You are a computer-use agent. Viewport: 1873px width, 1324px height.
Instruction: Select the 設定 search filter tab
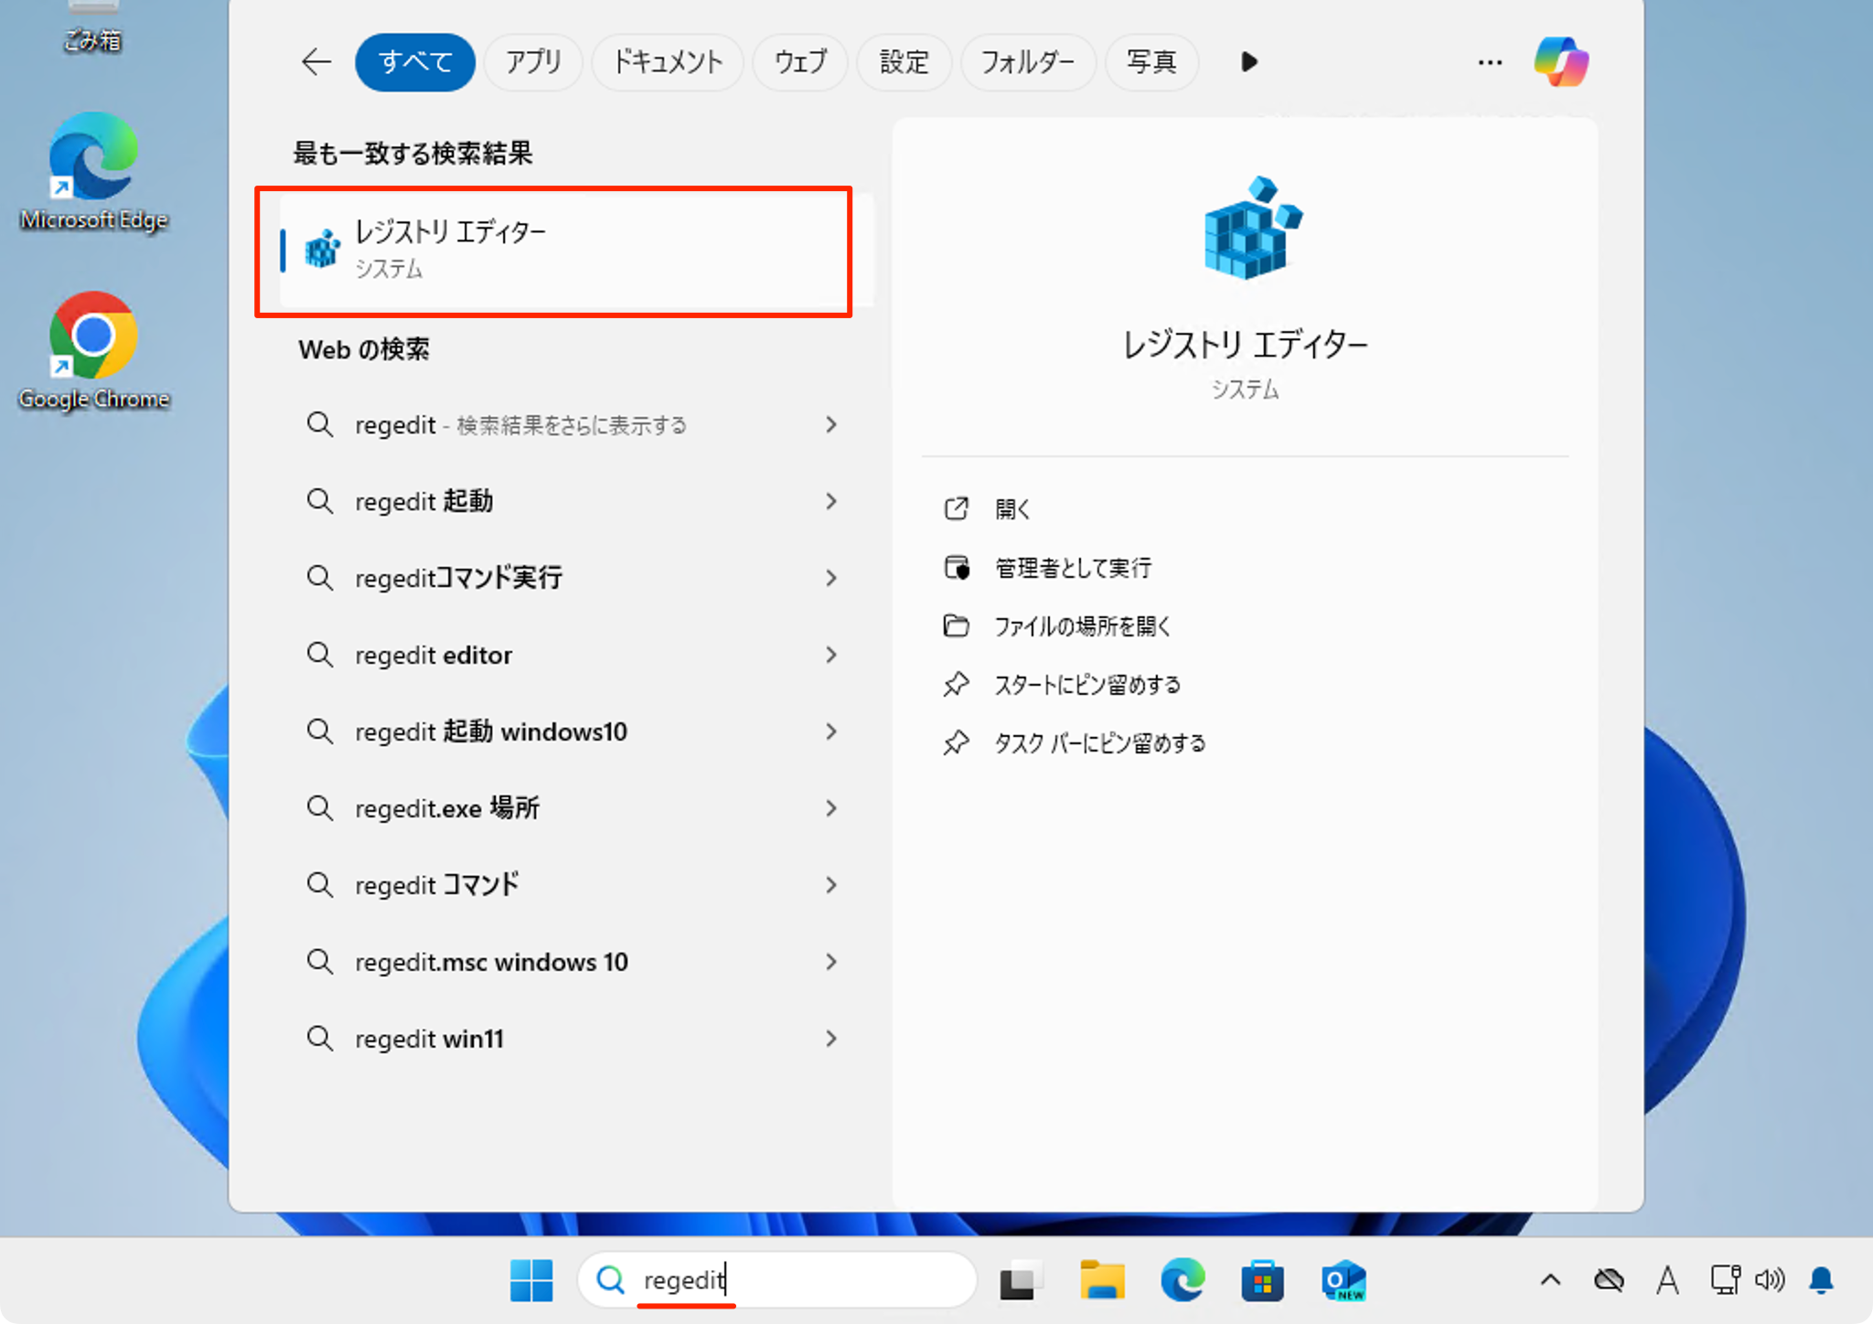pos(904,61)
